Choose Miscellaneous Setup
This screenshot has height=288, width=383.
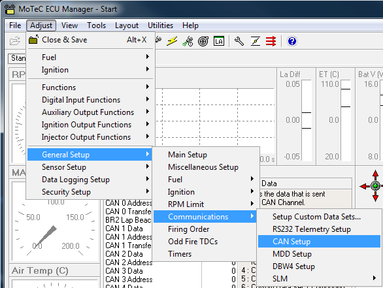(206, 167)
